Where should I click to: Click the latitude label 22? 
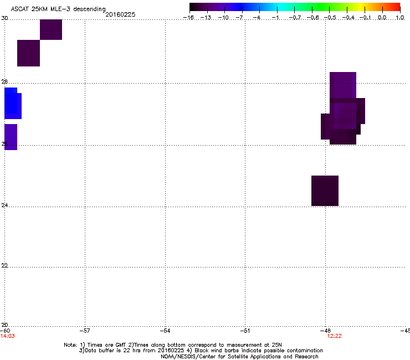click(4, 265)
